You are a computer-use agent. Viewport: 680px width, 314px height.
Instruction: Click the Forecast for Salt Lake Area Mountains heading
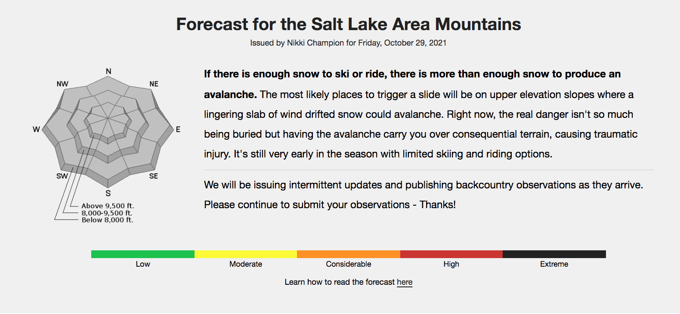tap(349, 24)
